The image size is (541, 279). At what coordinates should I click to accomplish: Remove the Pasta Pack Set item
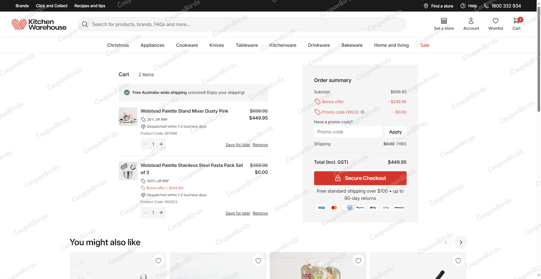tap(260, 213)
